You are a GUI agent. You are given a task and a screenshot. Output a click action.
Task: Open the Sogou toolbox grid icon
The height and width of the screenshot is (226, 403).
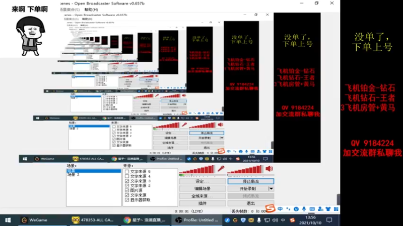336,209
